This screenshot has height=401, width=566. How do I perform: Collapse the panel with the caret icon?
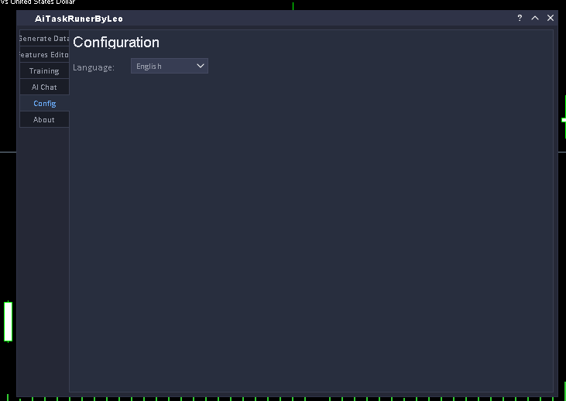pos(534,18)
